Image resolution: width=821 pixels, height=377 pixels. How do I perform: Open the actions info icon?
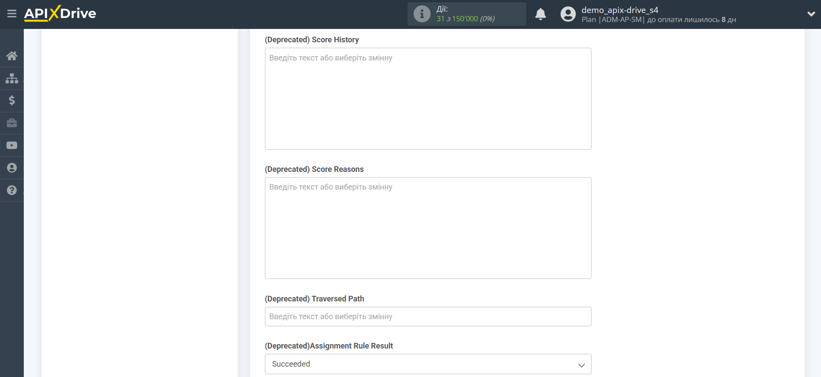pos(422,14)
